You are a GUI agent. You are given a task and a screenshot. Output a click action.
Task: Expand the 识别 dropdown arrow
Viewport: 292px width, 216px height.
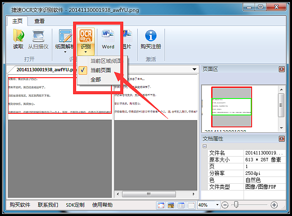click(86, 52)
